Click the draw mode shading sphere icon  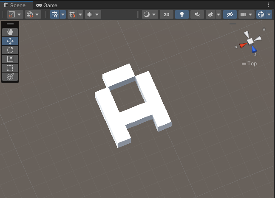point(147,14)
